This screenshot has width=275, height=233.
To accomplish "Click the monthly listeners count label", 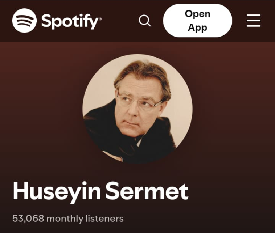I will coord(68,219).
